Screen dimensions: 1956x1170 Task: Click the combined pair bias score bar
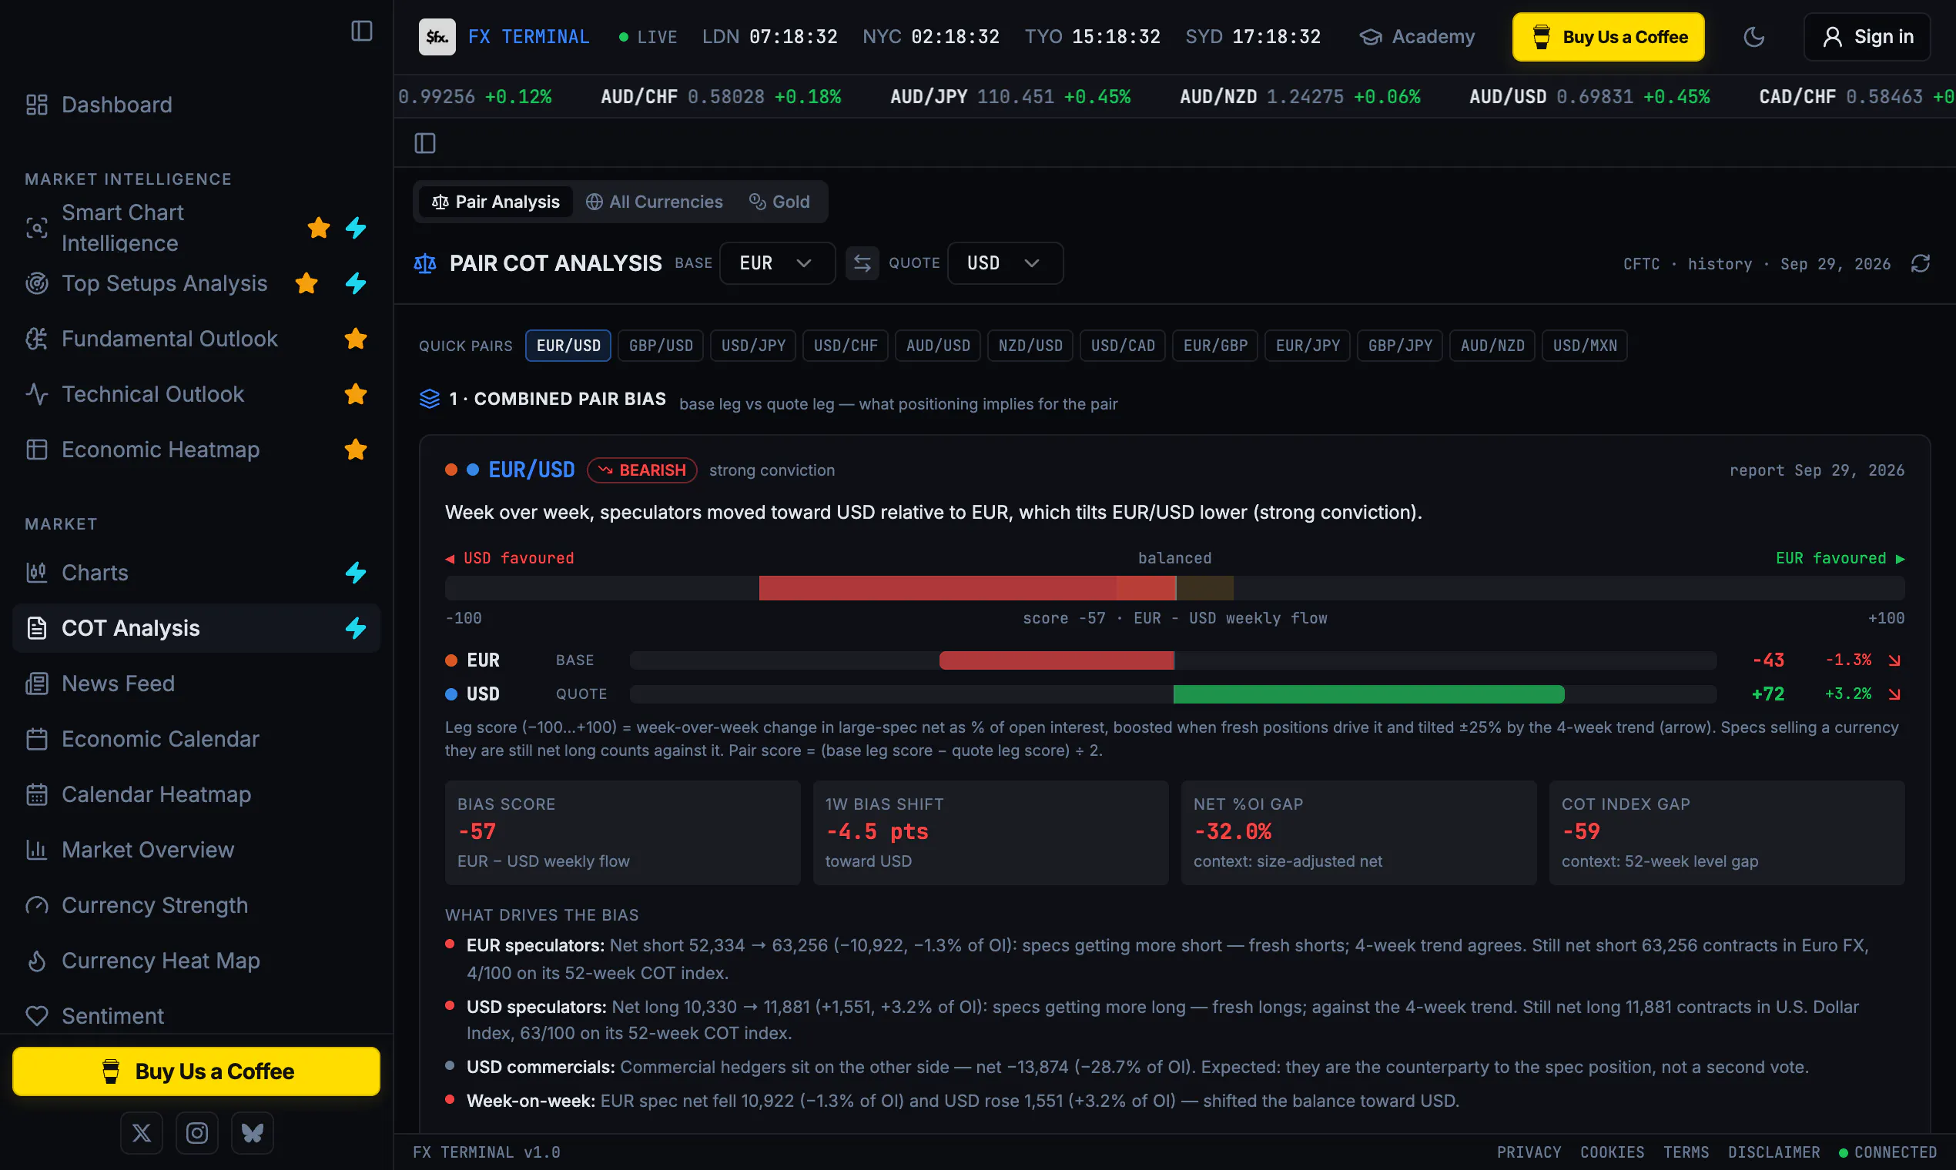point(1174,588)
